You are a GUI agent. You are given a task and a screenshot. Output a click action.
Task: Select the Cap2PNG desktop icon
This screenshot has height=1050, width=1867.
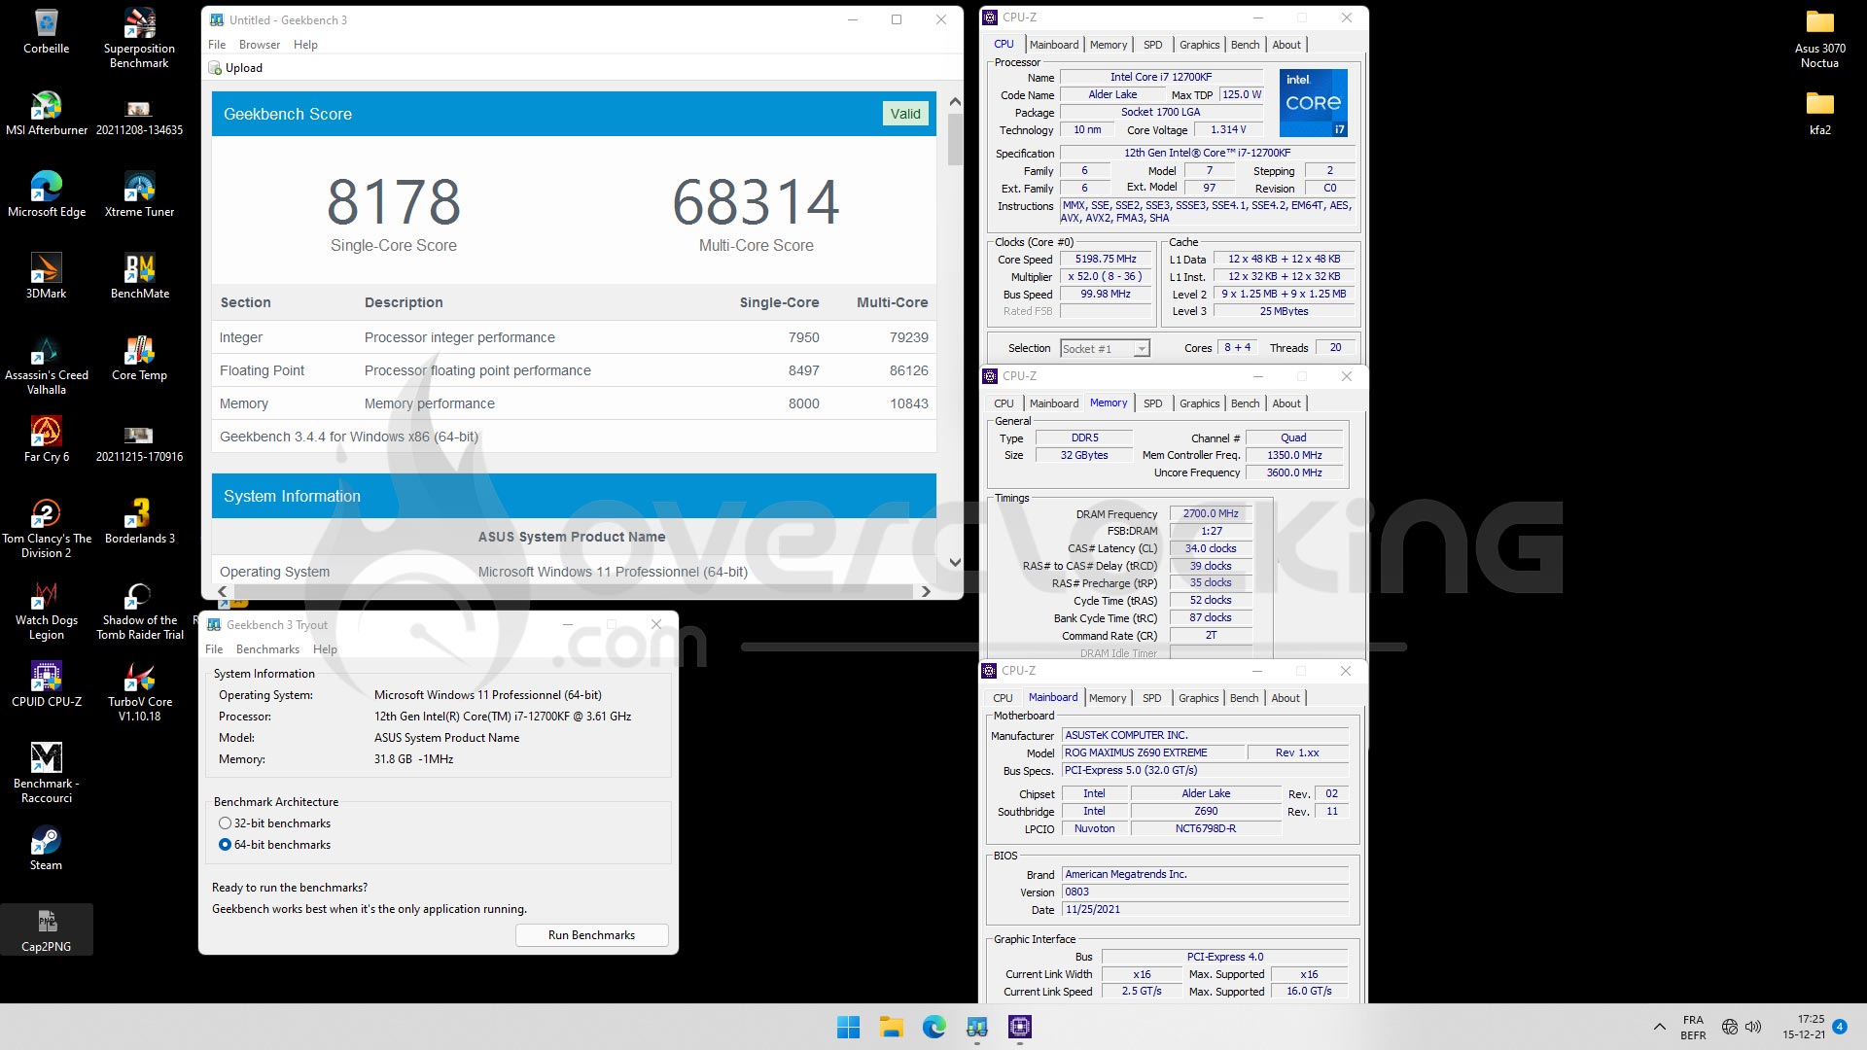point(46,929)
